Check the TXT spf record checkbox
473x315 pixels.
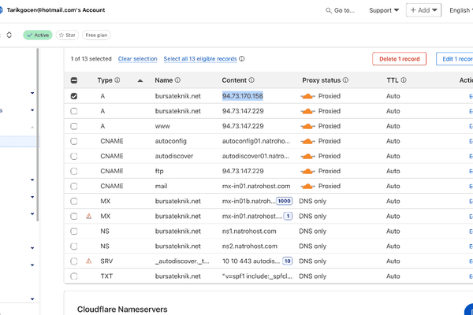pos(74,276)
